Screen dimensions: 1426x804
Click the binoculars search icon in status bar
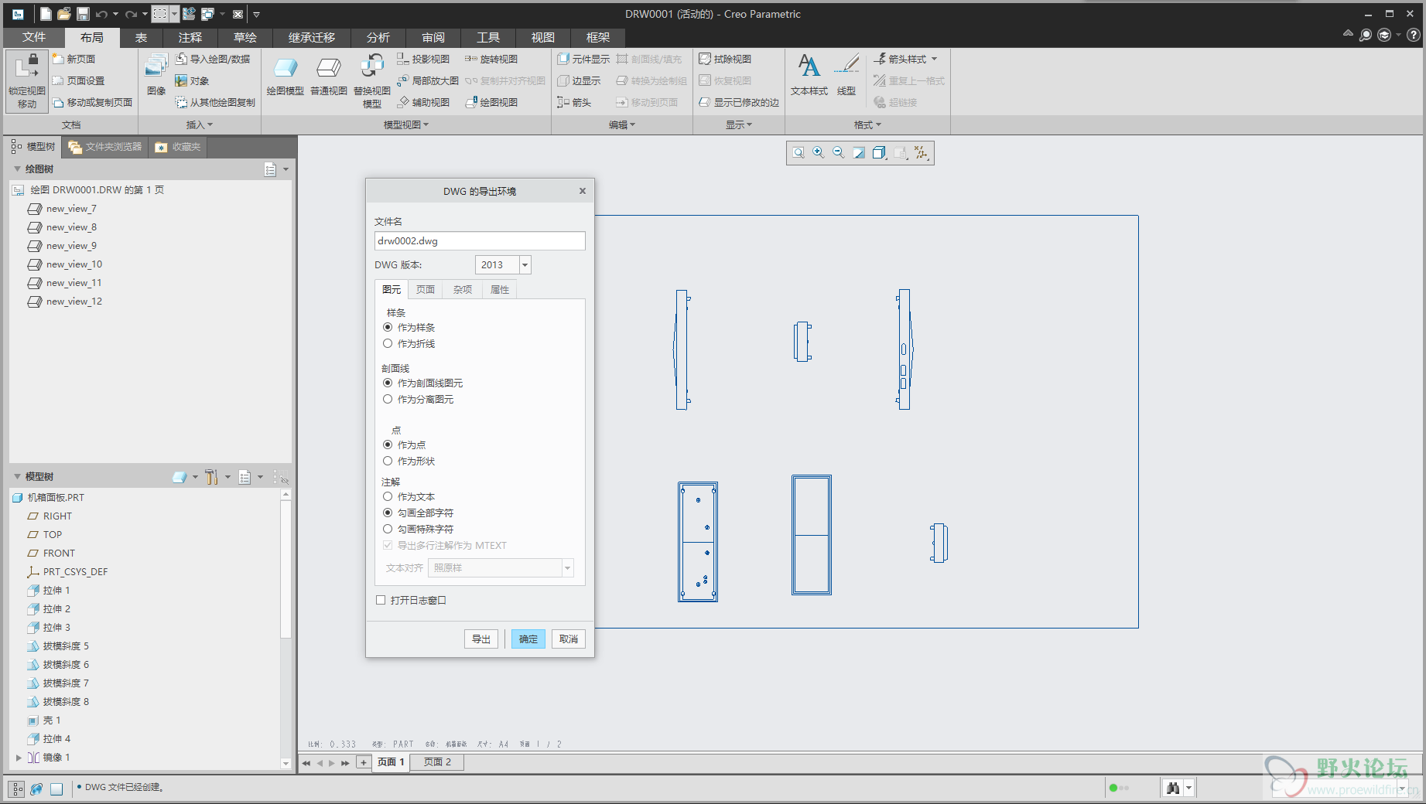[x=1173, y=788]
